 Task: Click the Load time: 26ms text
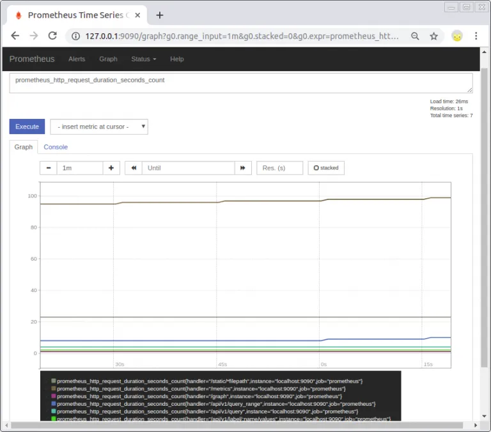449,102
